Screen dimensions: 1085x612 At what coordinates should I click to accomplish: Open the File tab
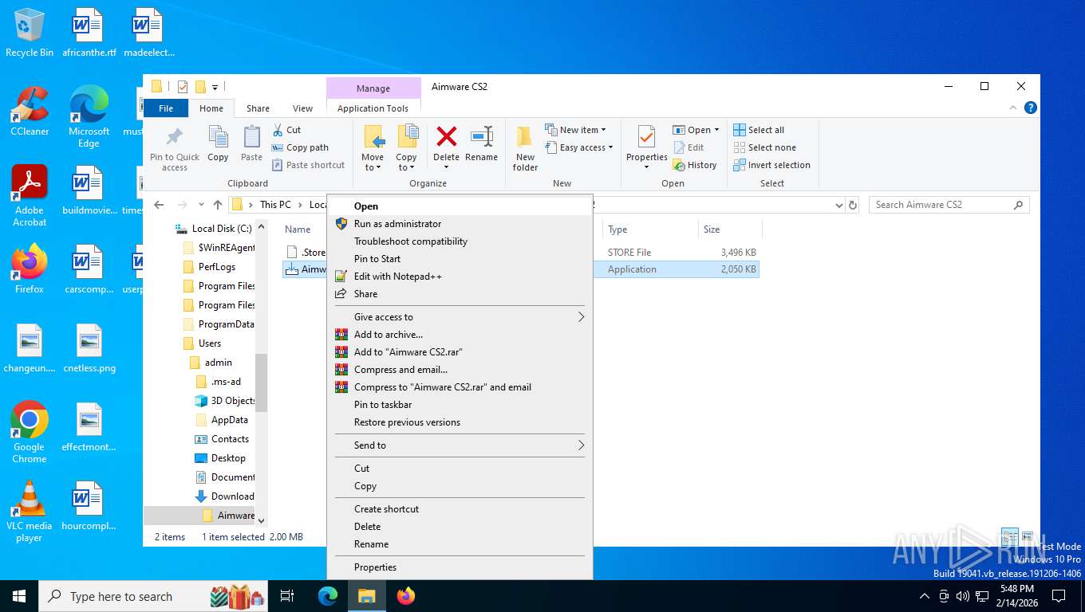tap(166, 108)
